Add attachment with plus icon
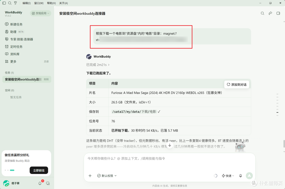 (x=90, y=176)
